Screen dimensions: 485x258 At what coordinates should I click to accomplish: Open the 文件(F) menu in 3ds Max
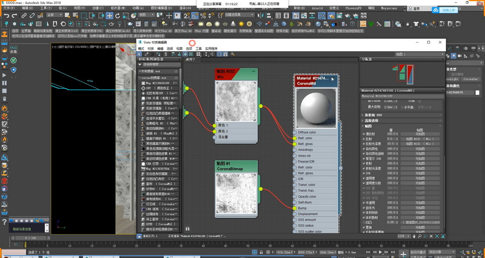8,8
